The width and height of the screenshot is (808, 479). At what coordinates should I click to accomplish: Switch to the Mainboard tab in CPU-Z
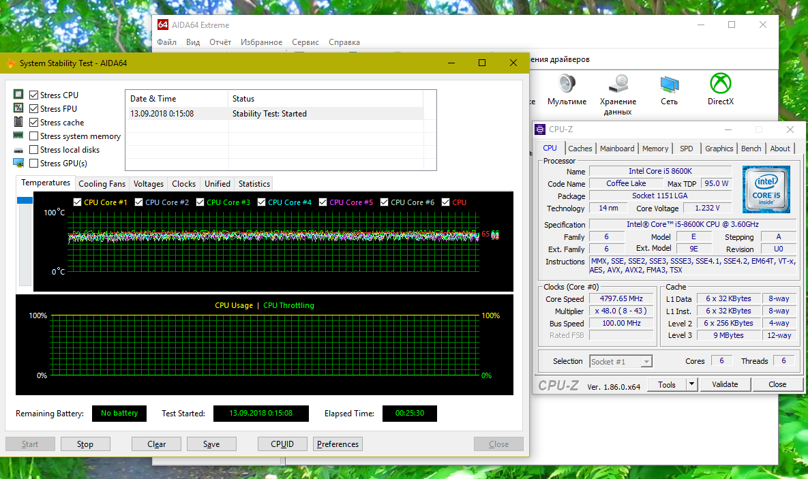(616, 149)
